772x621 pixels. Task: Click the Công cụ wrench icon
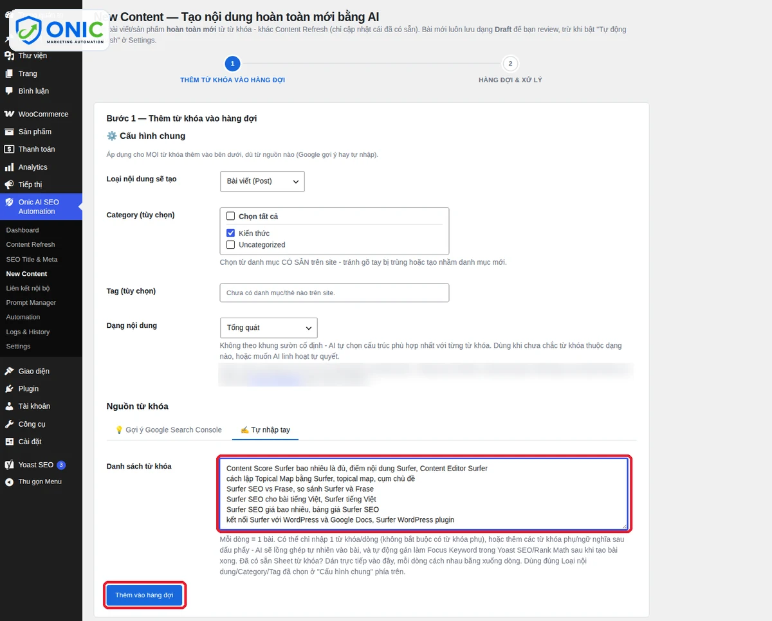click(x=9, y=424)
